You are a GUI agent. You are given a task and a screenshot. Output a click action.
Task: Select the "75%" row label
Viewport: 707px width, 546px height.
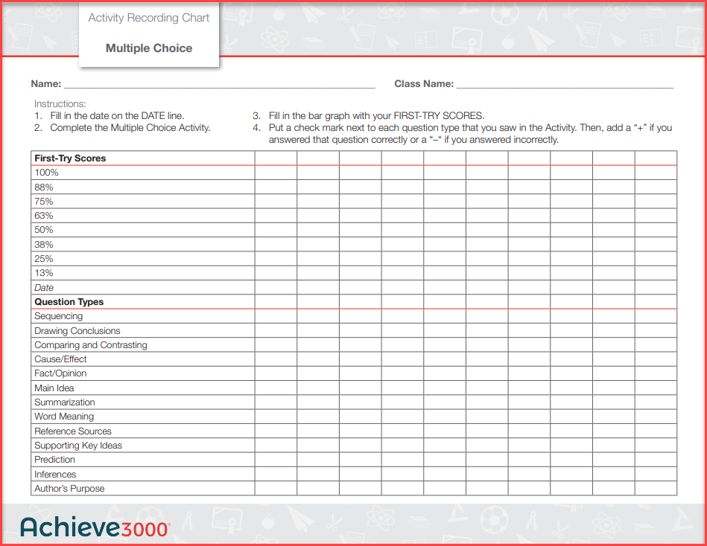[44, 201]
